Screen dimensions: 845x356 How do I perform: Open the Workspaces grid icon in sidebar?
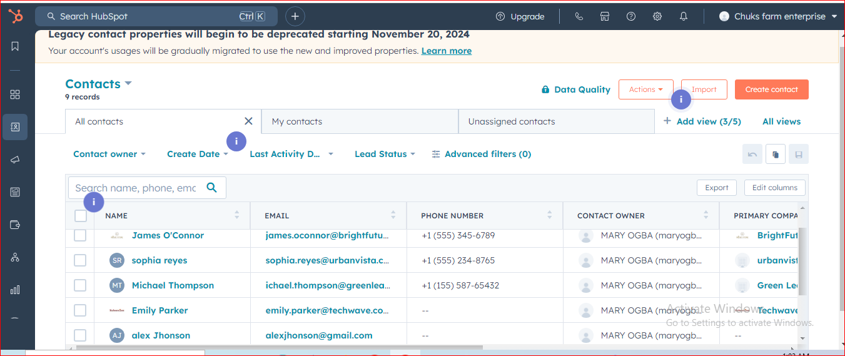tap(15, 94)
